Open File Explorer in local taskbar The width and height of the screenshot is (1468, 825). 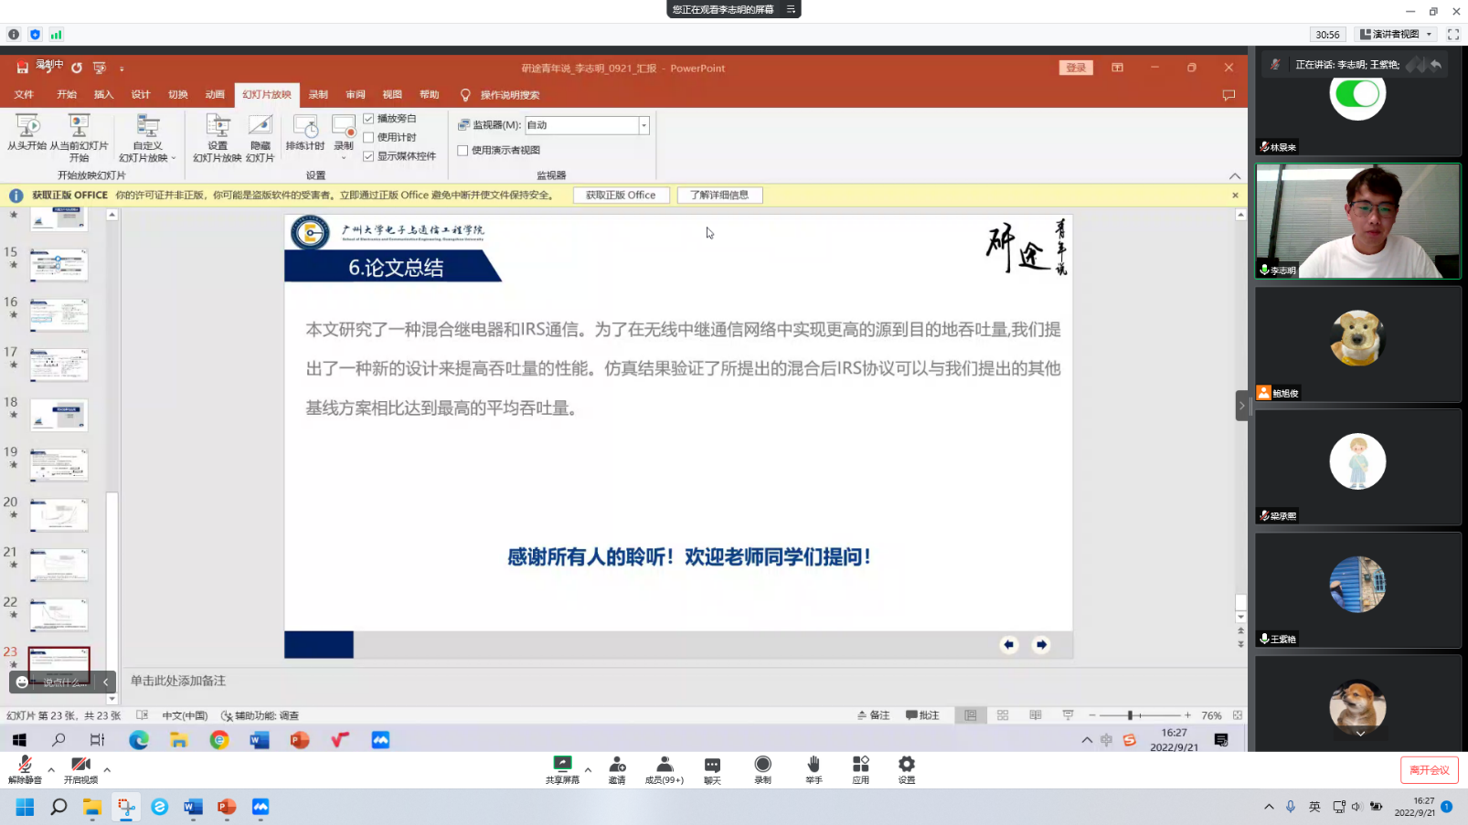point(92,807)
